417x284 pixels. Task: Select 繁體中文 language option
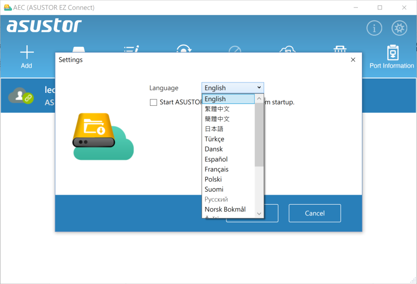(228, 109)
